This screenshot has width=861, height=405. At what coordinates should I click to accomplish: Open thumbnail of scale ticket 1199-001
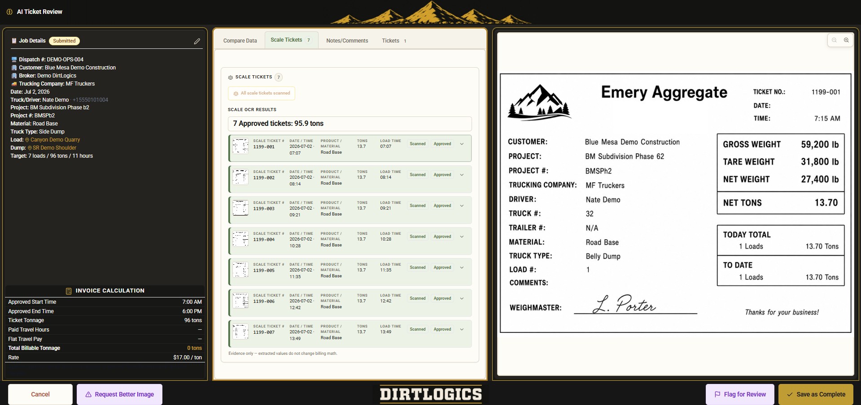240,146
